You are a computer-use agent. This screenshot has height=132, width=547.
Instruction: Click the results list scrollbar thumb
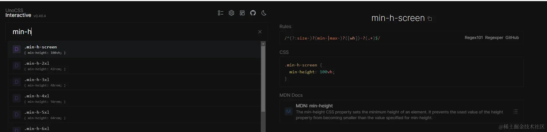coord(263,79)
